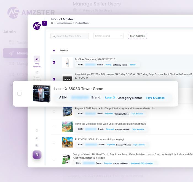Click the magnifier icon in search field

pyautogui.click(x=54, y=36)
